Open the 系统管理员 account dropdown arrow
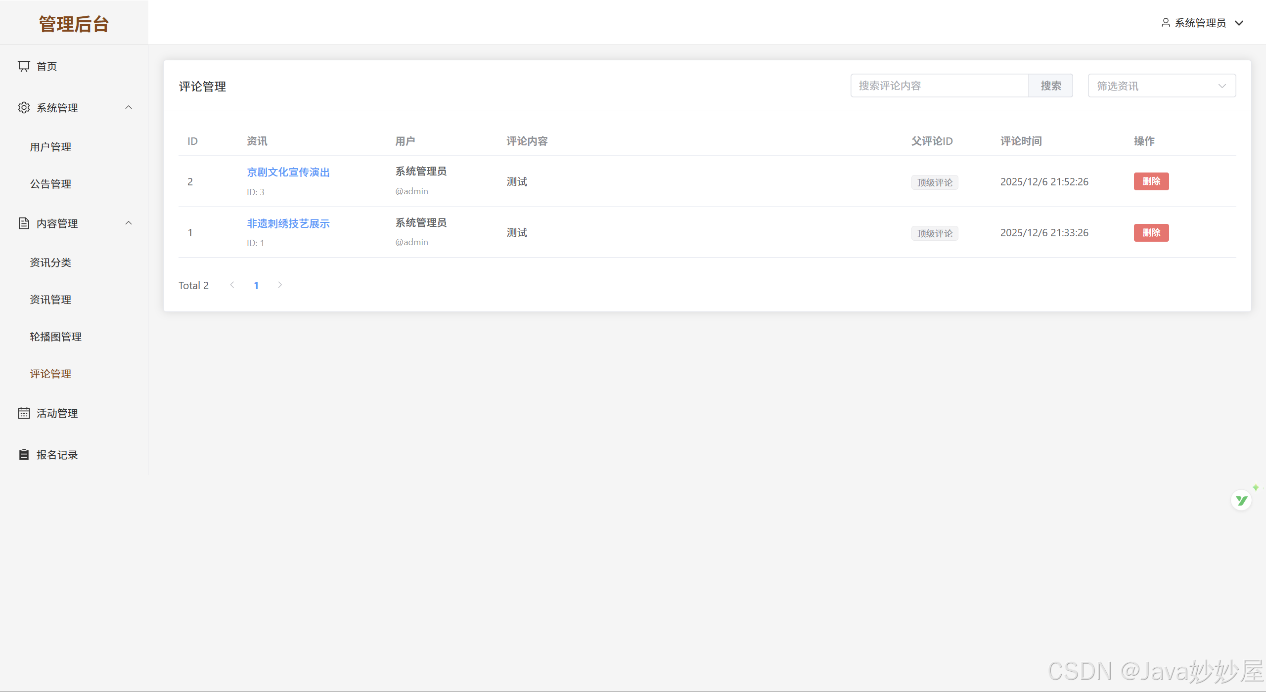The height and width of the screenshot is (692, 1266). (x=1239, y=23)
